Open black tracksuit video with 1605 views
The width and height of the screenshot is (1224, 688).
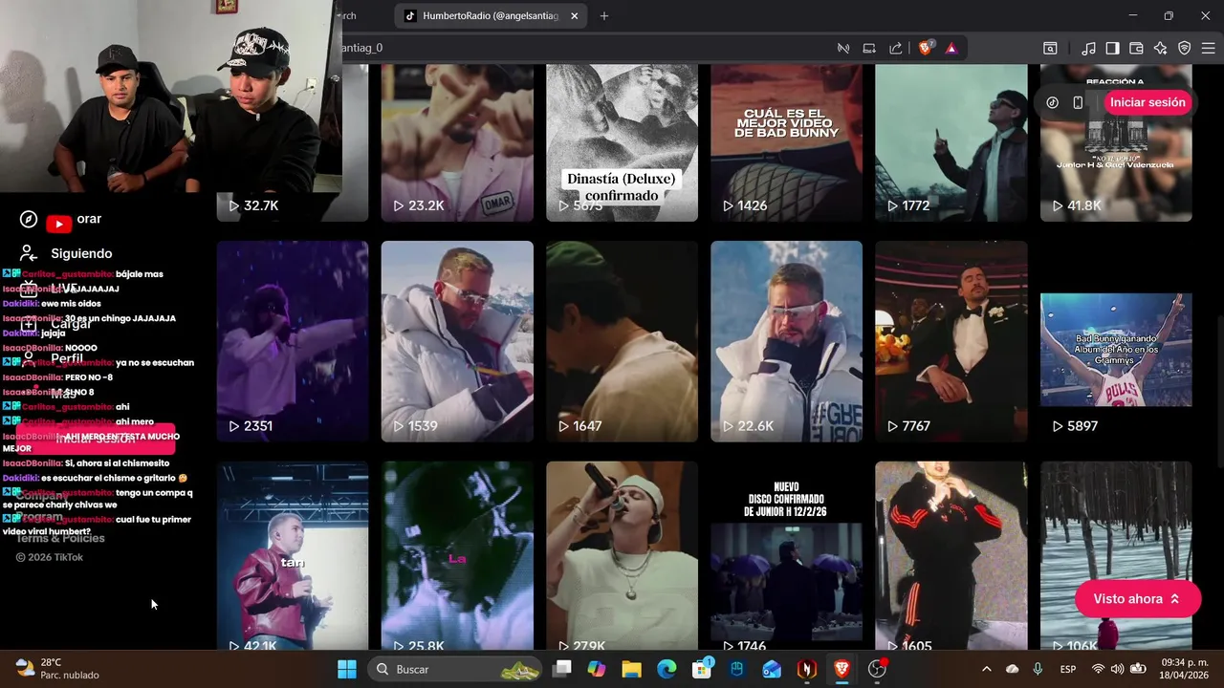951,556
